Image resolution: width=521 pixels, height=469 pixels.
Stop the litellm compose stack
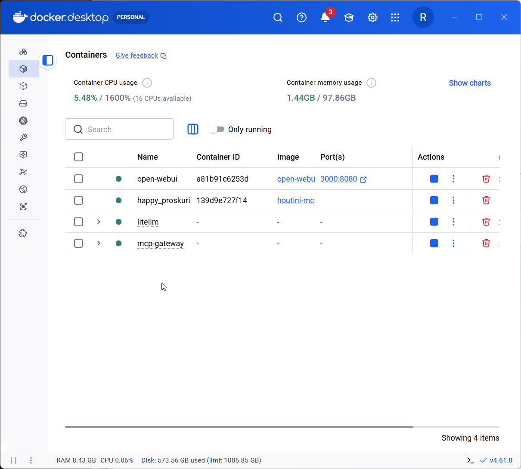click(x=434, y=222)
